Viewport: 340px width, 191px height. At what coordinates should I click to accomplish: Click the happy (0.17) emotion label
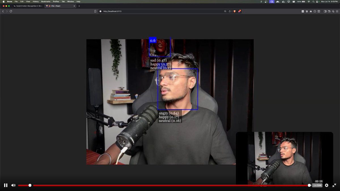[x=169, y=117]
